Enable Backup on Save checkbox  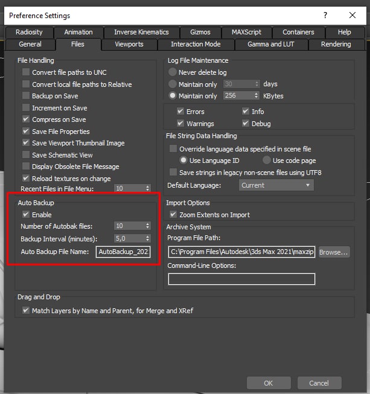pyautogui.click(x=26, y=96)
